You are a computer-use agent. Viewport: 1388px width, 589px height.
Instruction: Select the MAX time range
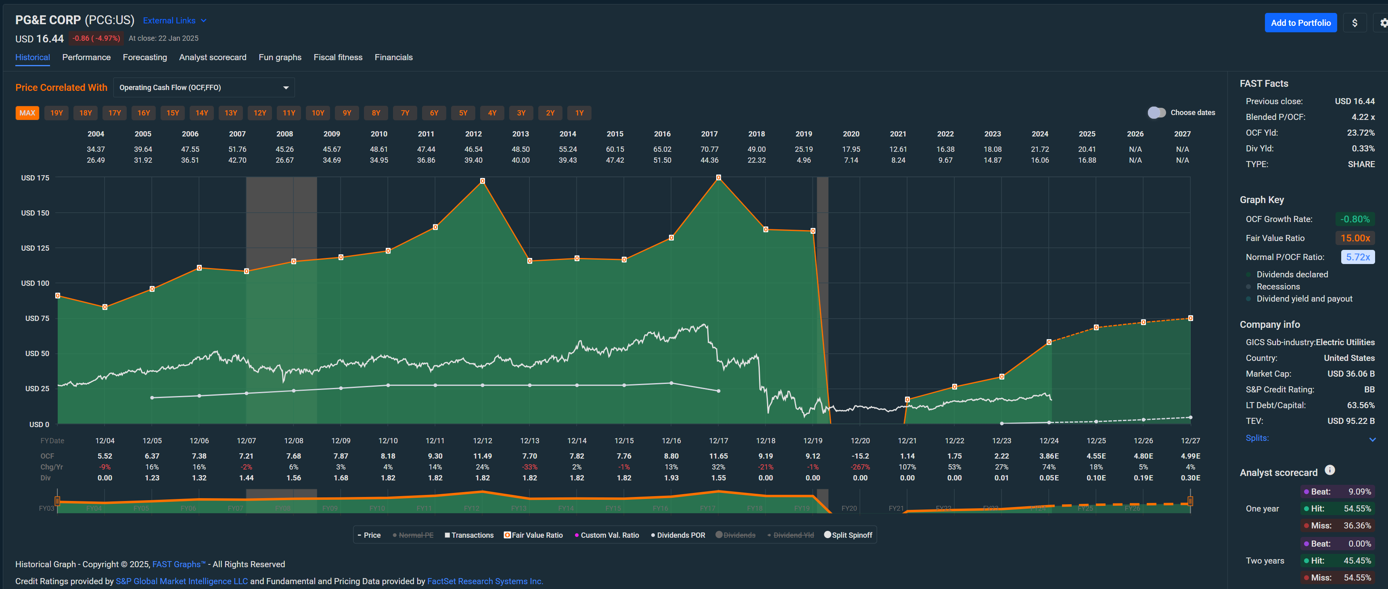[27, 113]
